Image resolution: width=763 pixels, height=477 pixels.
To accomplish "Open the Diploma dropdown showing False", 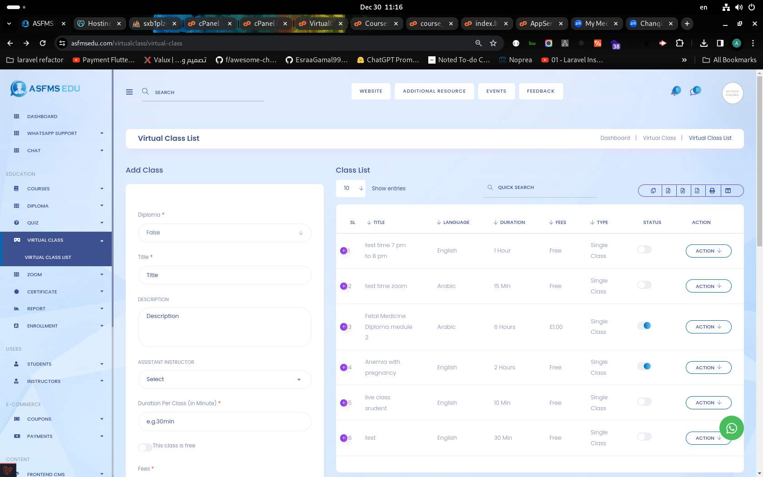I will pos(224,233).
